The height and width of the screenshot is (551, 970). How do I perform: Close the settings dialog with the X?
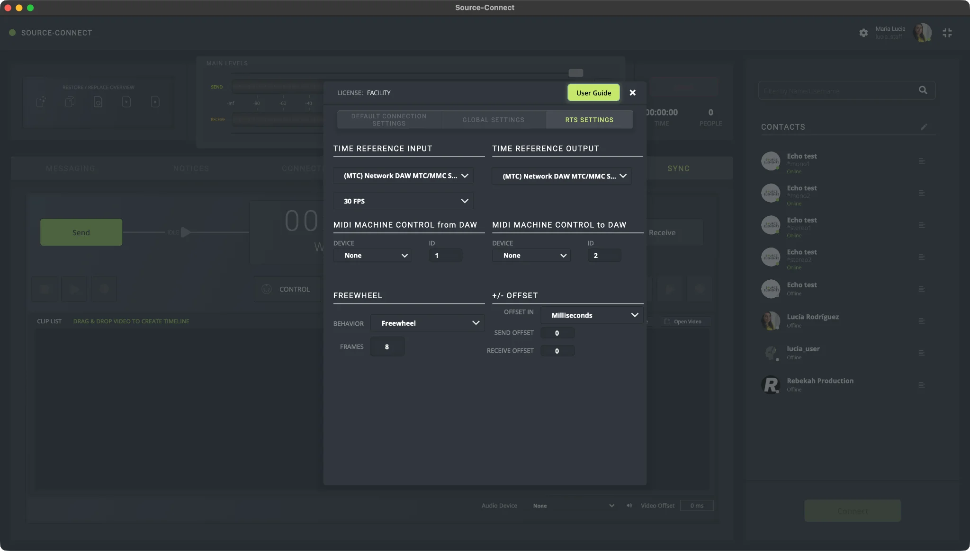pos(632,93)
